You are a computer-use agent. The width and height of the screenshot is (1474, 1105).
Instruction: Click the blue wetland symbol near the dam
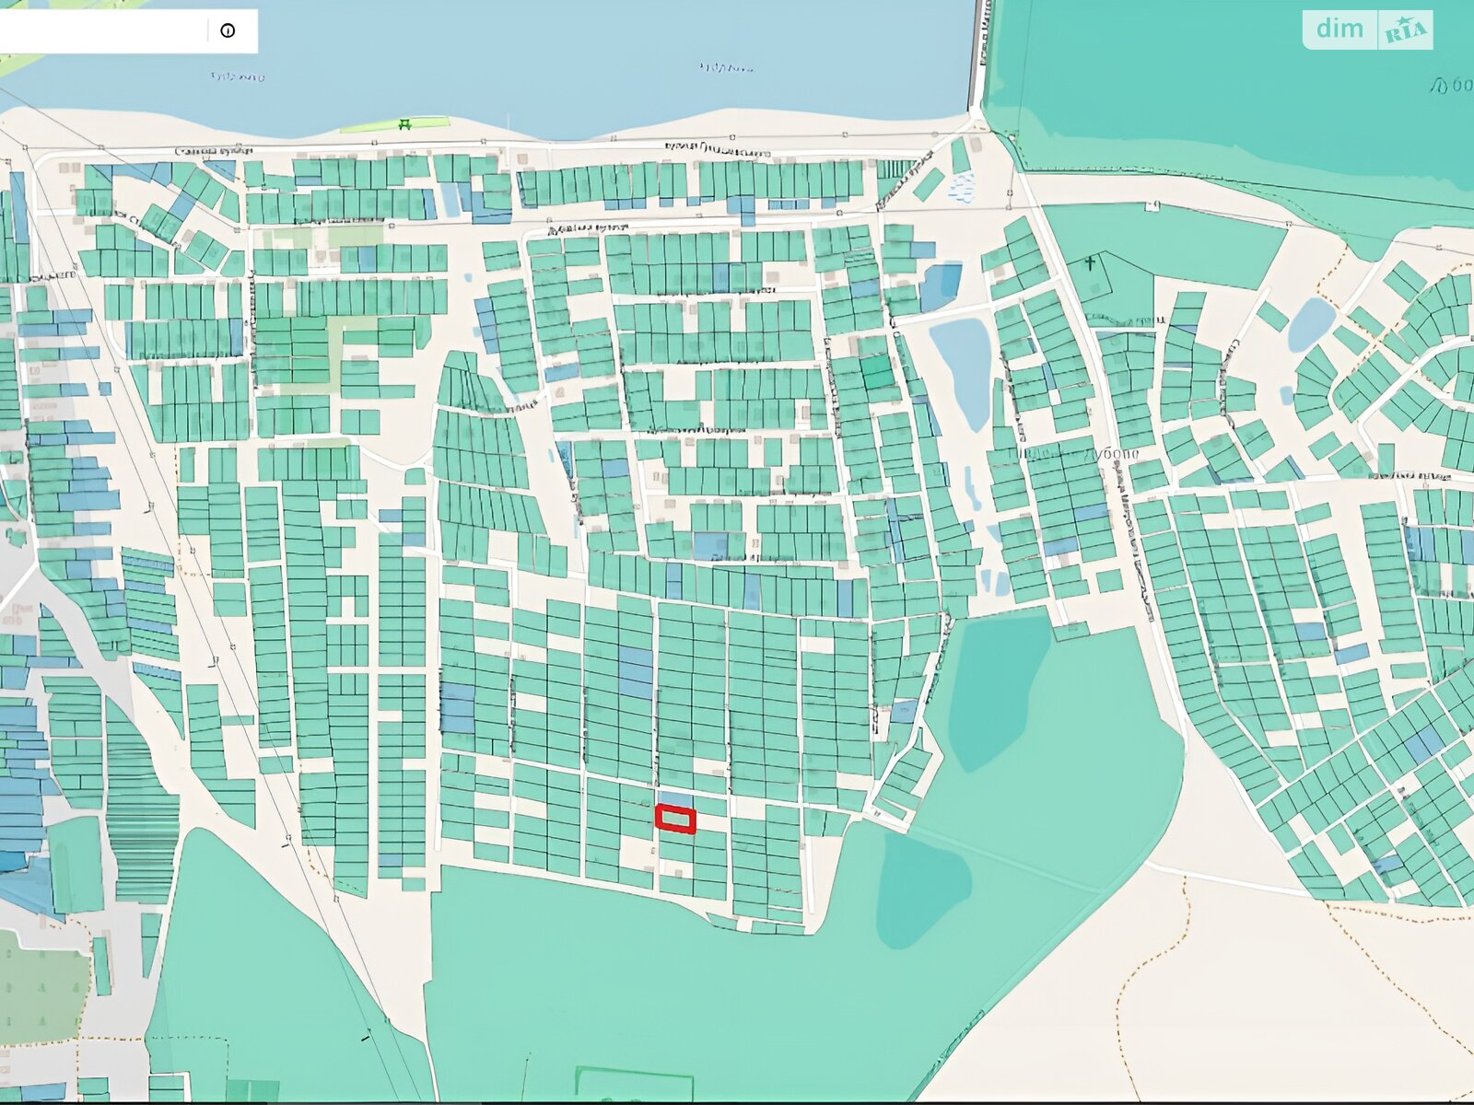[x=962, y=189]
